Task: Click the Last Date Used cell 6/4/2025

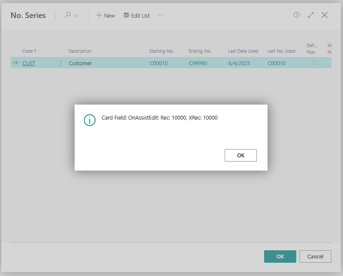Action: 238,63
